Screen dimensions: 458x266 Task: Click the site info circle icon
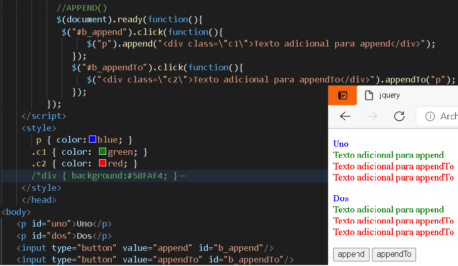point(430,116)
